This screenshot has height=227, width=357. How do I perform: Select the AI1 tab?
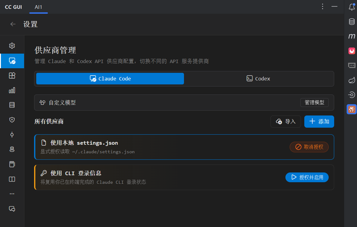[x=38, y=7]
